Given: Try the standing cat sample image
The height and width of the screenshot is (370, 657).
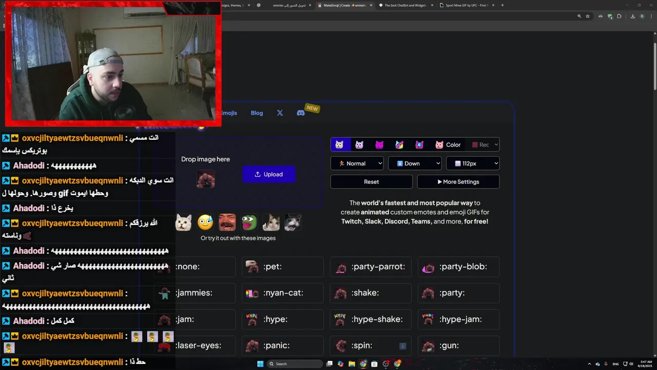Looking at the screenshot, I should 271,223.
